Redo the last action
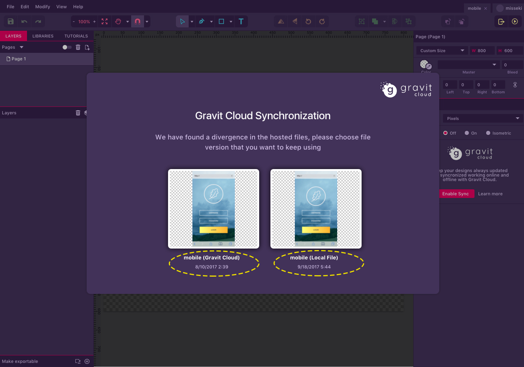 [x=38, y=21]
